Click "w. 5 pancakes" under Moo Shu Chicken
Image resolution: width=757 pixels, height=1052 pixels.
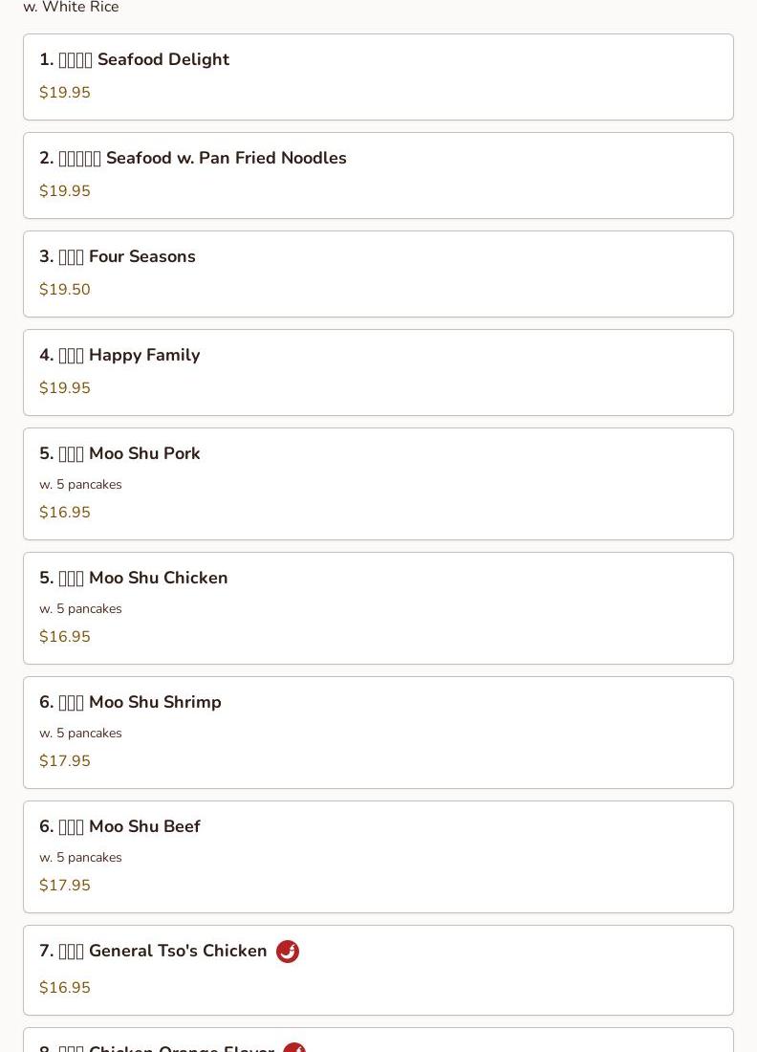tap(80, 608)
